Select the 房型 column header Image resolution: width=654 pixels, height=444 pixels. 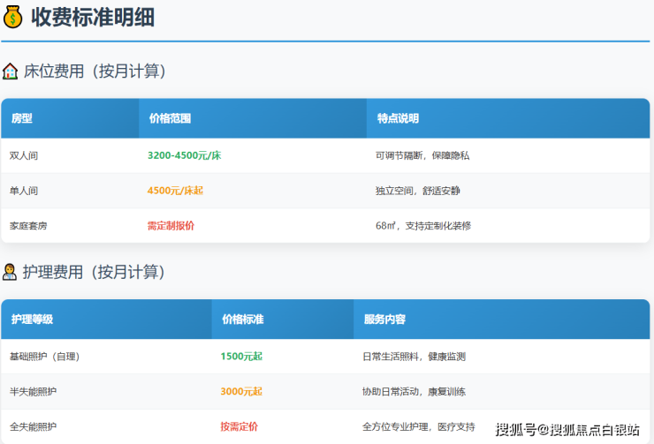22,118
